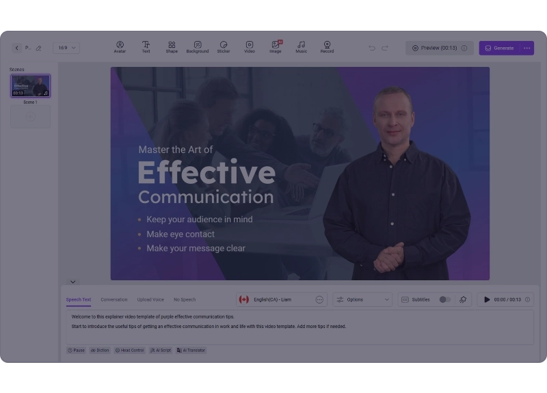Open the Sticker tool

pyautogui.click(x=224, y=47)
